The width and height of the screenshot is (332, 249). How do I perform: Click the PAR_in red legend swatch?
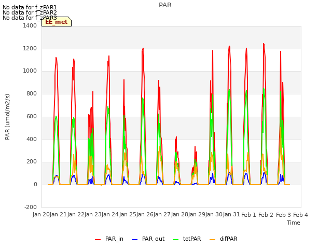click(98, 240)
